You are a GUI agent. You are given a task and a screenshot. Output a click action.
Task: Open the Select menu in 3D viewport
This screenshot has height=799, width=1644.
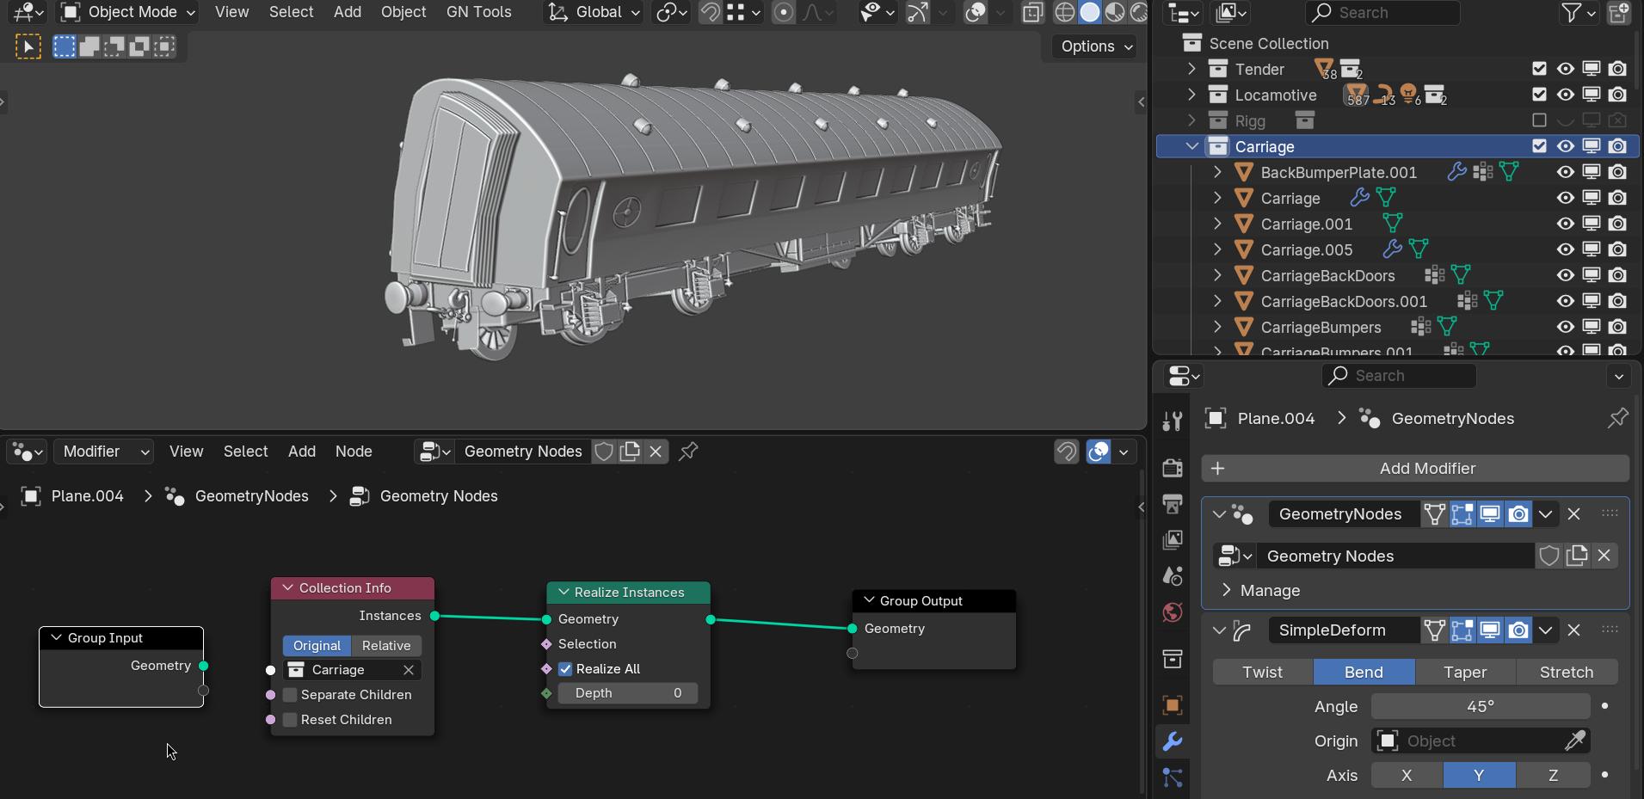(291, 12)
